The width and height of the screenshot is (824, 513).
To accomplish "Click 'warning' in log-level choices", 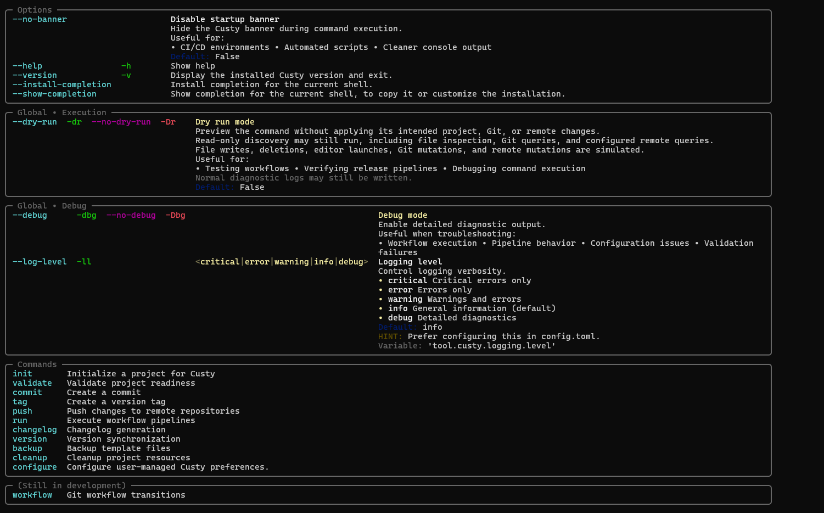I will (292, 262).
